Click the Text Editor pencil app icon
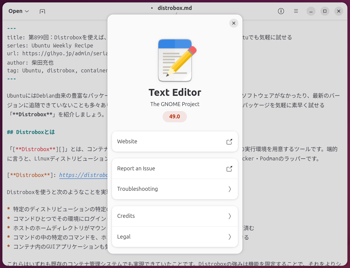 pos(175,60)
